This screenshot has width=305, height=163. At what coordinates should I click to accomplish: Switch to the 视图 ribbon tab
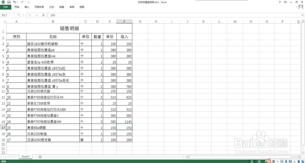click(82, 7)
